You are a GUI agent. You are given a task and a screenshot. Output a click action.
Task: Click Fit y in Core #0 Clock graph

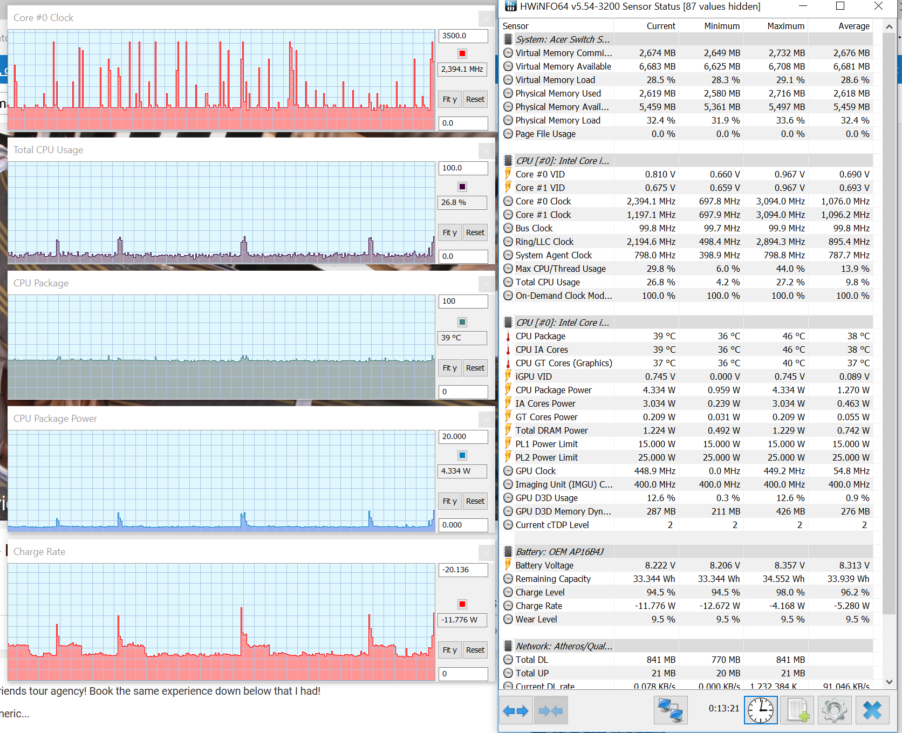point(449,99)
